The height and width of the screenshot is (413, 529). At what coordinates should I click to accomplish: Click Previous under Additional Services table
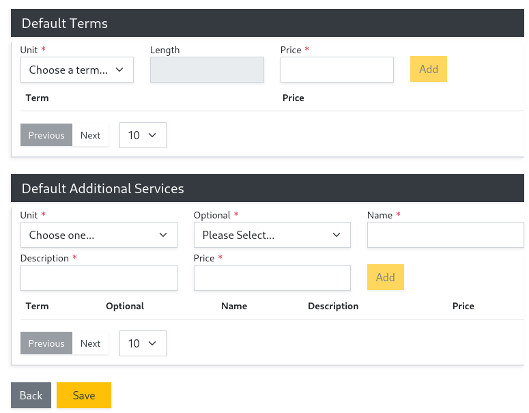tap(46, 343)
